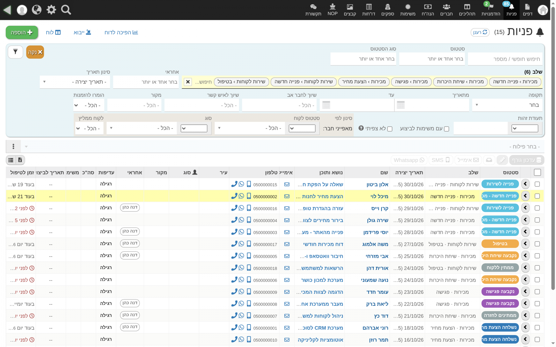The height and width of the screenshot is (347, 556).
Task: Open the משימות tab in top navigation
Action: tap(408, 10)
